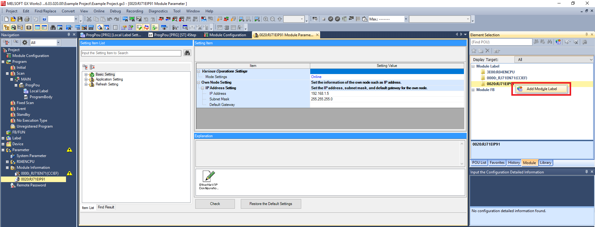Viewport: 595px width, 227px height.
Task: Click the Explanation panel scrollbar down arrow
Action: (462, 164)
